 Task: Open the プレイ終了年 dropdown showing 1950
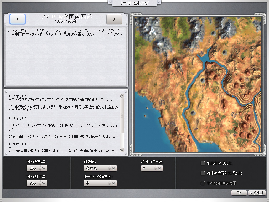click(x=37, y=183)
